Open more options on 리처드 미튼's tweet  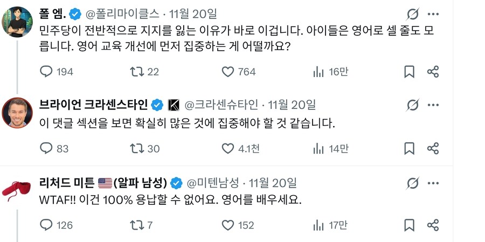(x=433, y=182)
